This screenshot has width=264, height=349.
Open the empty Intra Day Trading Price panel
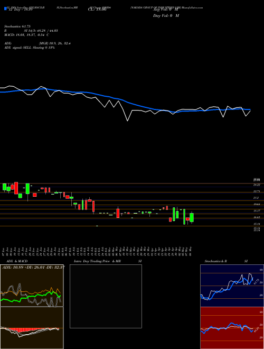(106, 296)
